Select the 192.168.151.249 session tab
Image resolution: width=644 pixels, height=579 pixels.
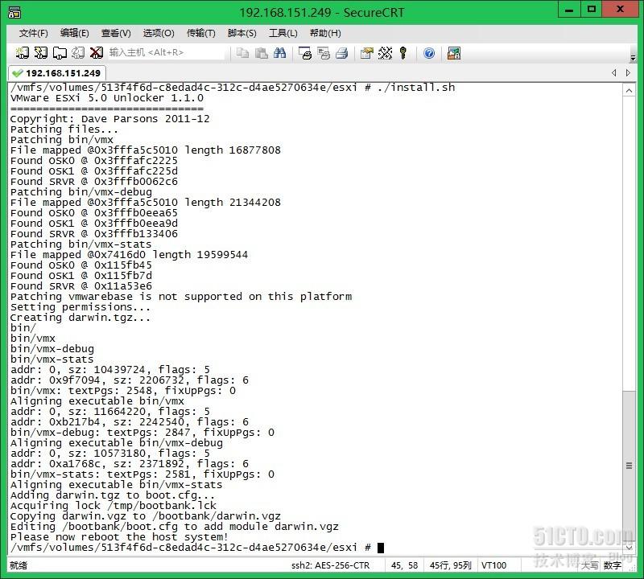point(57,73)
